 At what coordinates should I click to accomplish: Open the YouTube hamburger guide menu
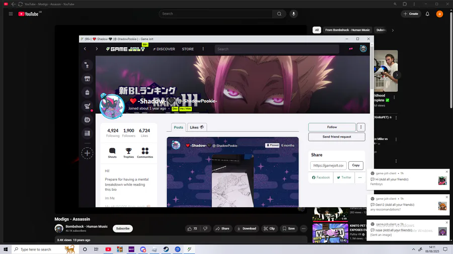click(11, 14)
